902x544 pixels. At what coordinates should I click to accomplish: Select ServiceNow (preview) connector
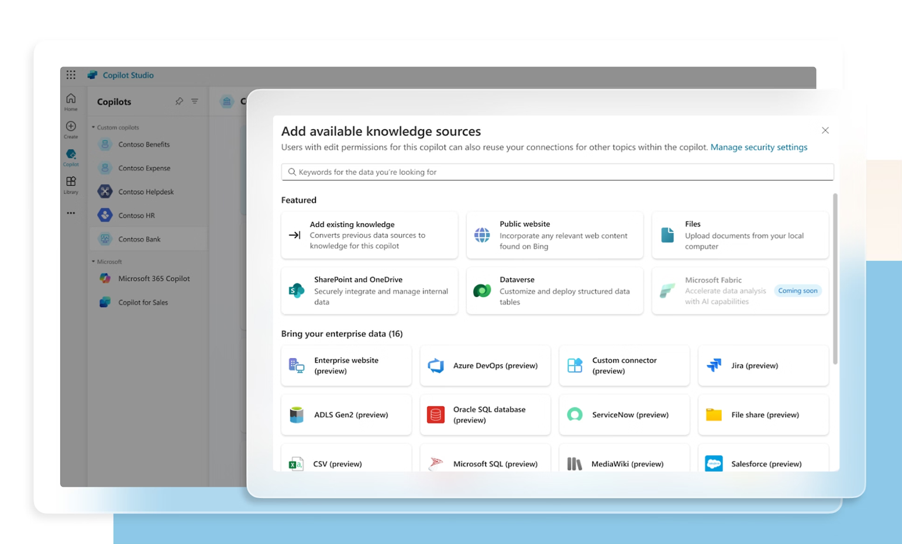(x=624, y=415)
